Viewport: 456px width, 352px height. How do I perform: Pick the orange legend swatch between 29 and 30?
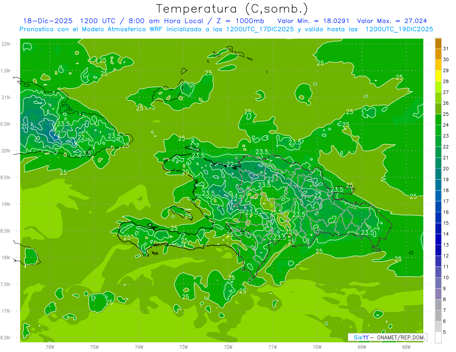coord(438,65)
